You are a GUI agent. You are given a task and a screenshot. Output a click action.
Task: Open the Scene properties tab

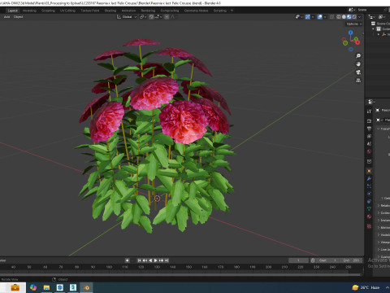(x=369, y=144)
